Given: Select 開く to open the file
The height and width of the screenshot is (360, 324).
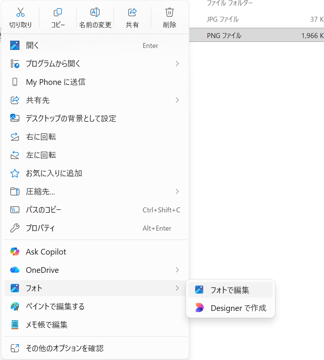Looking at the screenshot, I should [33, 46].
